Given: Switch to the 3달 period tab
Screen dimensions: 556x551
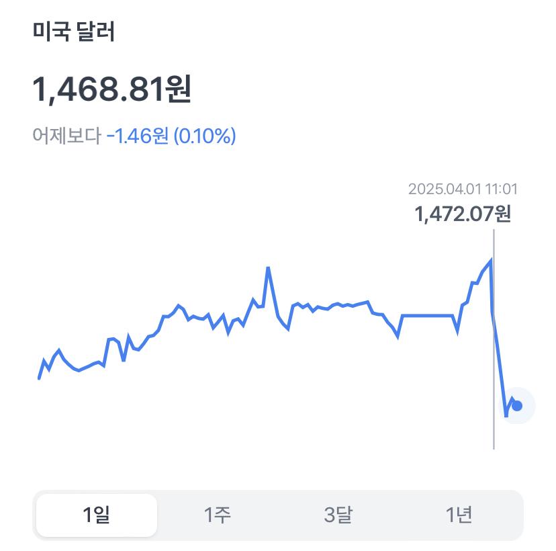Looking at the screenshot, I should (x=338, y=515).
